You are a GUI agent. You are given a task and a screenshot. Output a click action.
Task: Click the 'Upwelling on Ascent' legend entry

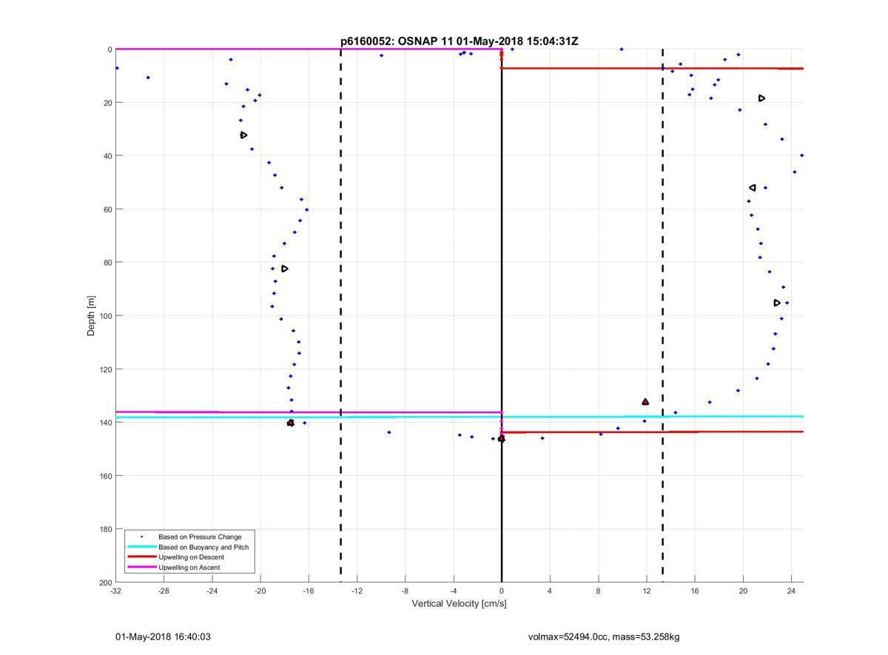(x=189, y=568)
